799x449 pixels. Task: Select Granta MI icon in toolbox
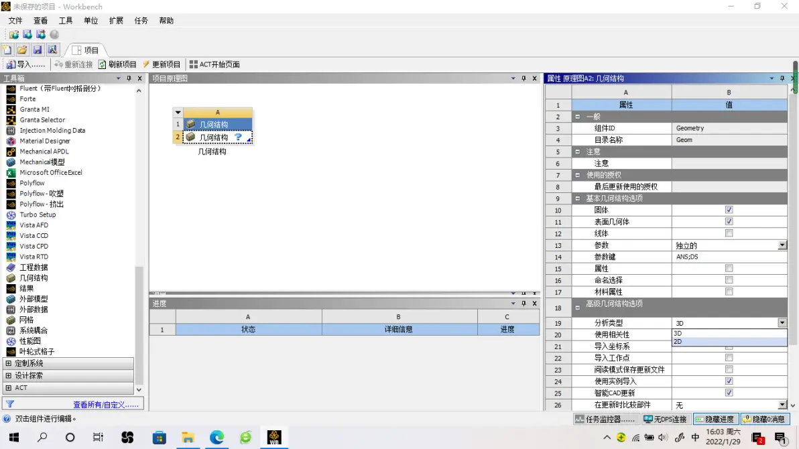[11, 110]
